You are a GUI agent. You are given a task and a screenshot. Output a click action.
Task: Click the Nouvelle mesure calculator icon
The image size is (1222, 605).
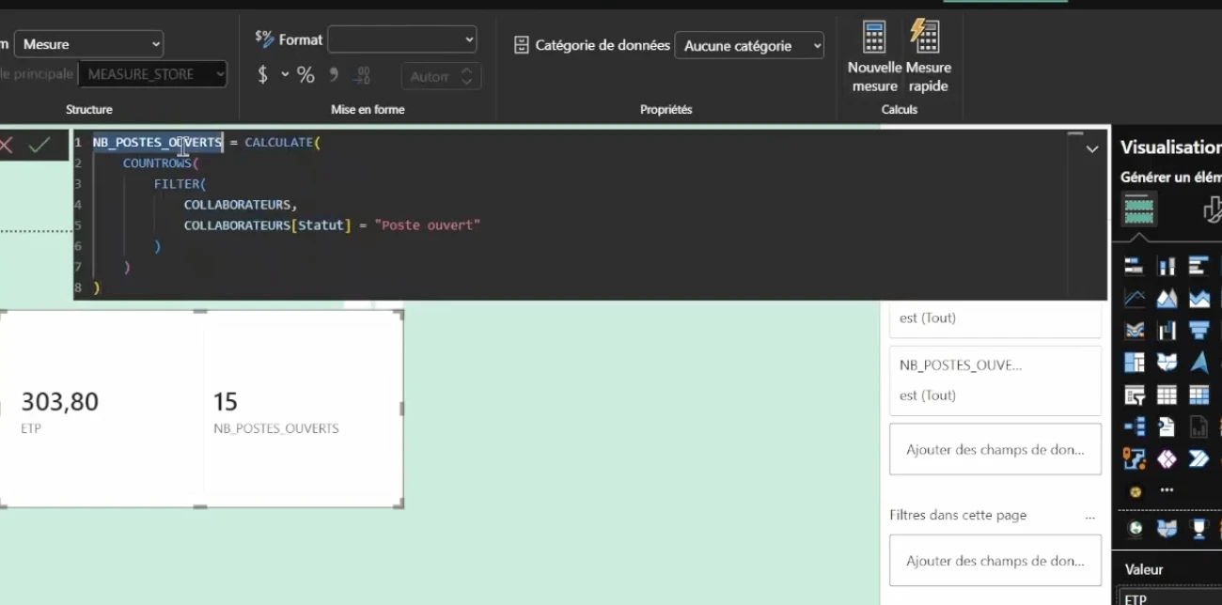point(874,38)
